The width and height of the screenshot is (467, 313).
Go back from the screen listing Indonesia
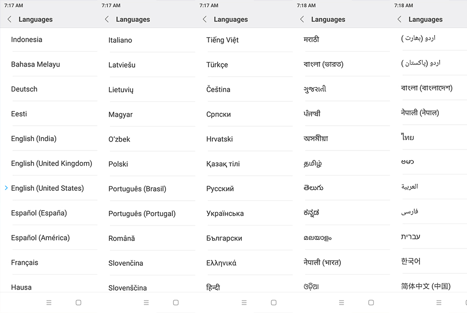pyautogui.click(x=9, y=19)
